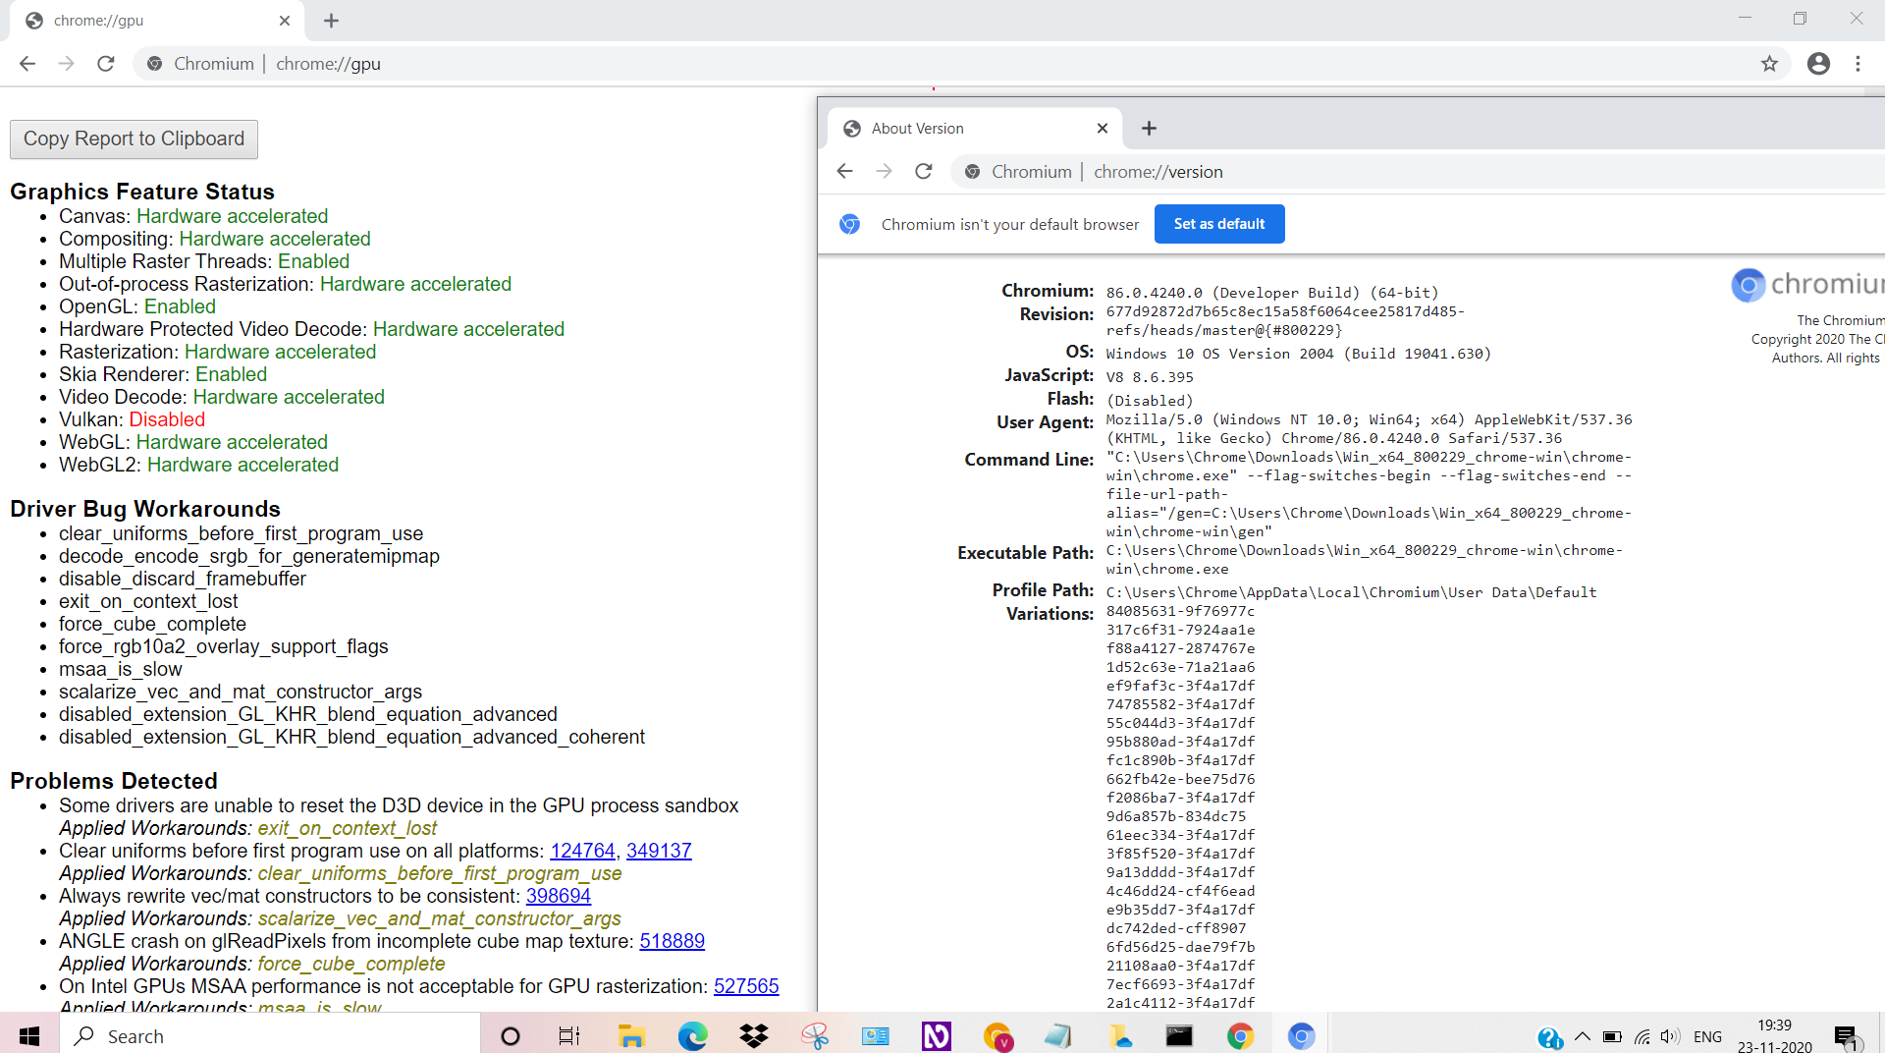Close the chrome://gpu tab
Image resolution: width=1885 pixels, height=1053 pixels.
[x=285, y=21]
